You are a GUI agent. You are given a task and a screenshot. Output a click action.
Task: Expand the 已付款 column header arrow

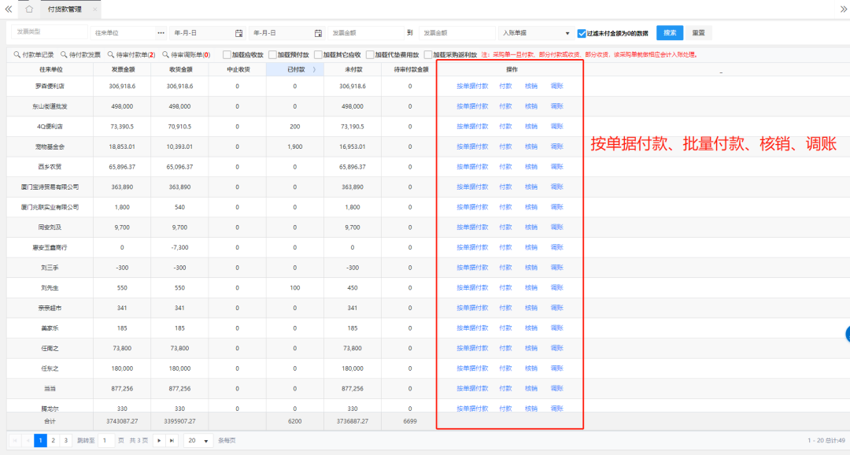(x=315, y=70)
